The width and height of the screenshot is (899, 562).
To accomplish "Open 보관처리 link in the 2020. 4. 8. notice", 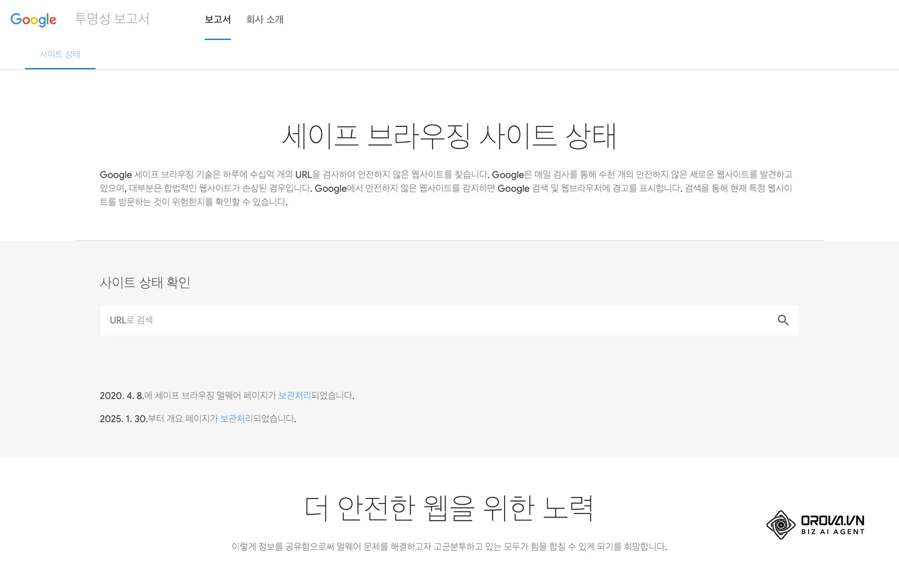I will [294, 396].
